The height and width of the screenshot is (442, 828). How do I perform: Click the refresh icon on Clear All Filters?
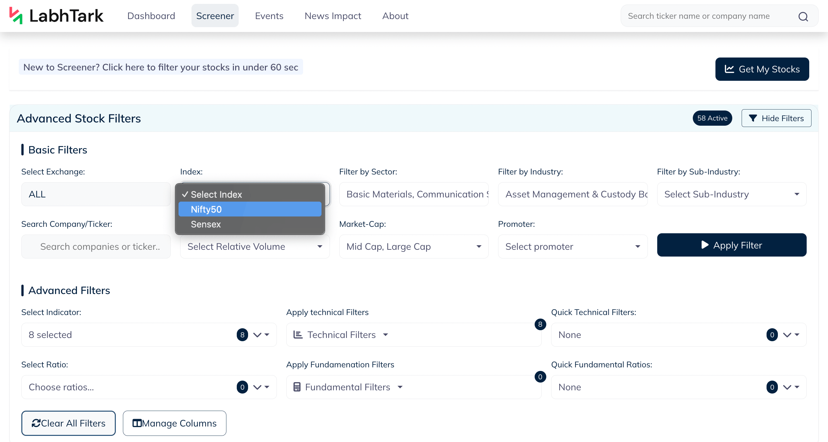[x=36, y=423]
